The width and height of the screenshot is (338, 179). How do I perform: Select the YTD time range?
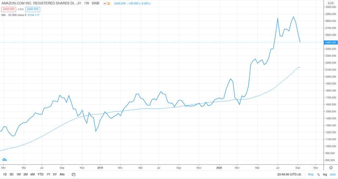[x=40, y=174]
